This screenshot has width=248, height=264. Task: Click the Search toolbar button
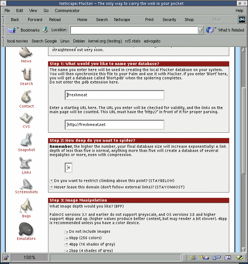click(x=102, y=20)
